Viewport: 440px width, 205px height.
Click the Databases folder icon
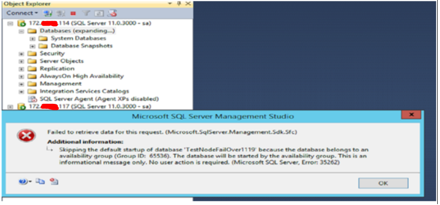32,31
